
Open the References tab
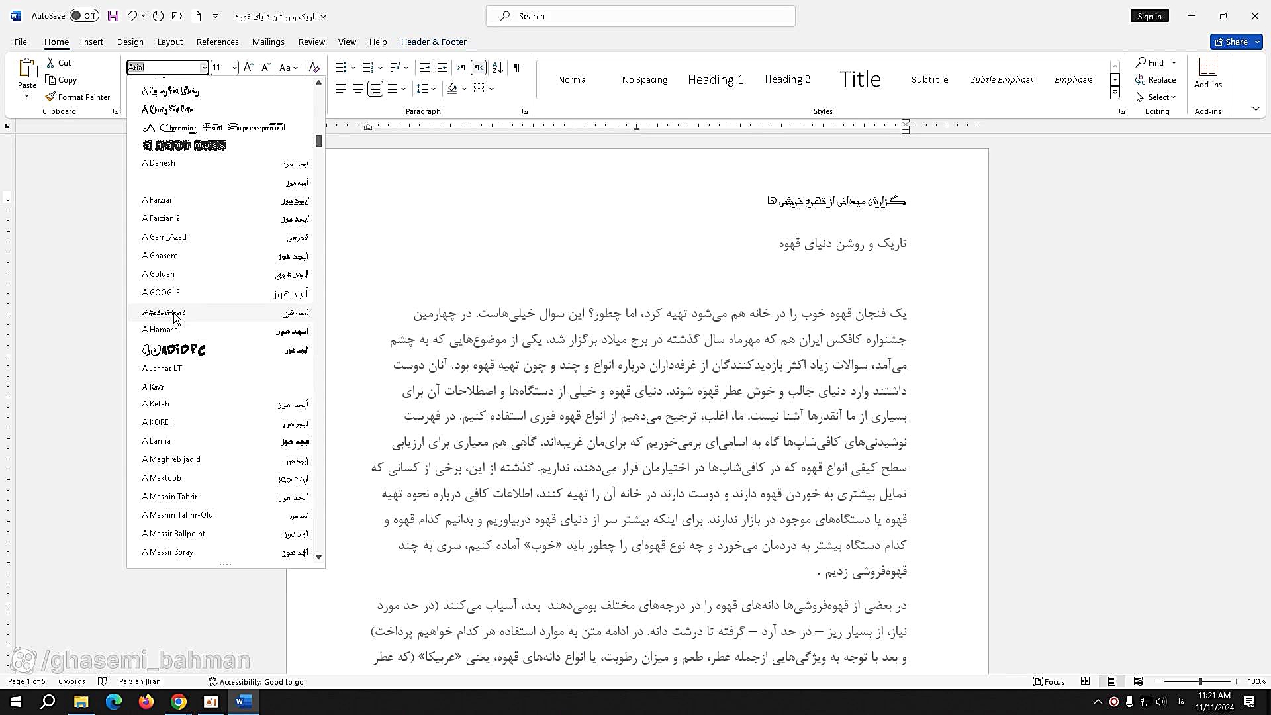(217, 42)
